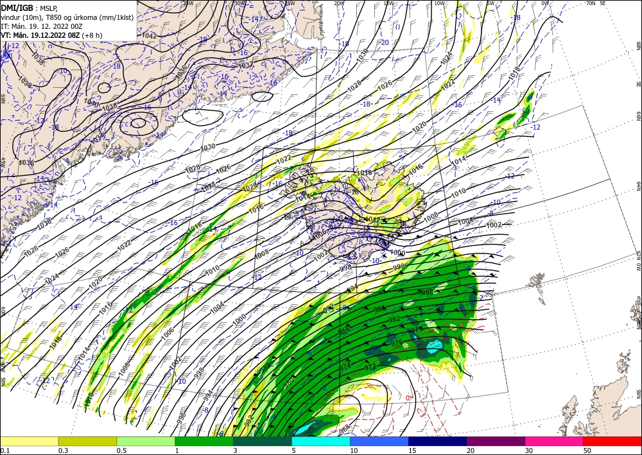The width and height of the screenshot is (642, 455).
Task: Select the dark green 3–5 legend swatch
Action: [x=263, y=441]
